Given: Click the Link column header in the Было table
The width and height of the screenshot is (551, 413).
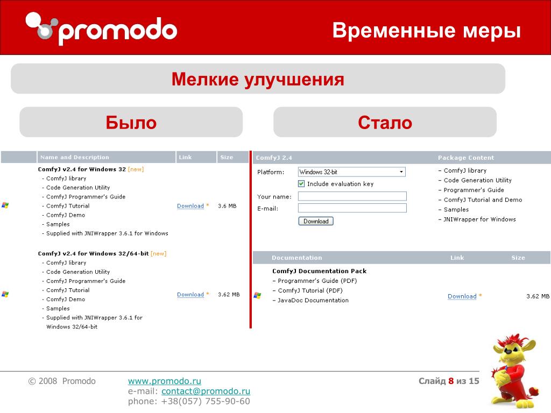Looking at the screenshot, I should (196, 157).
